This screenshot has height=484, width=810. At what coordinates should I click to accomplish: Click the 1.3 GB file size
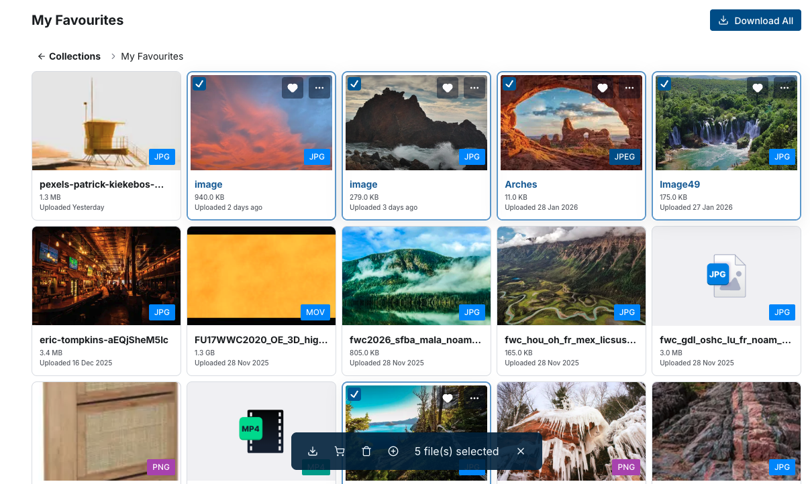(205, 353)
